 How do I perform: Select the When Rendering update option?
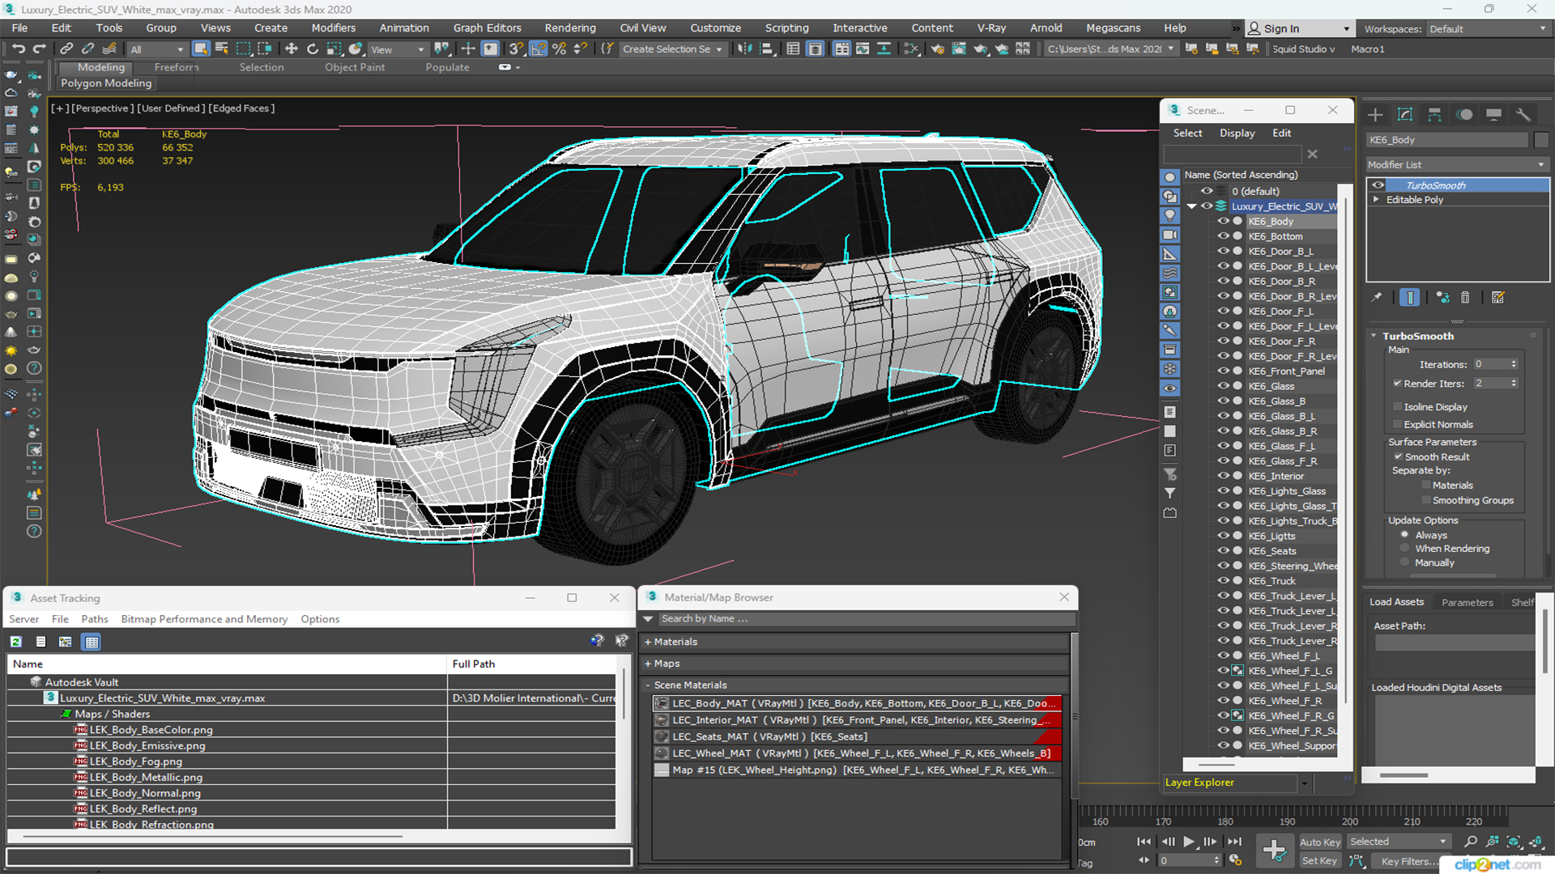[1405, 548]
